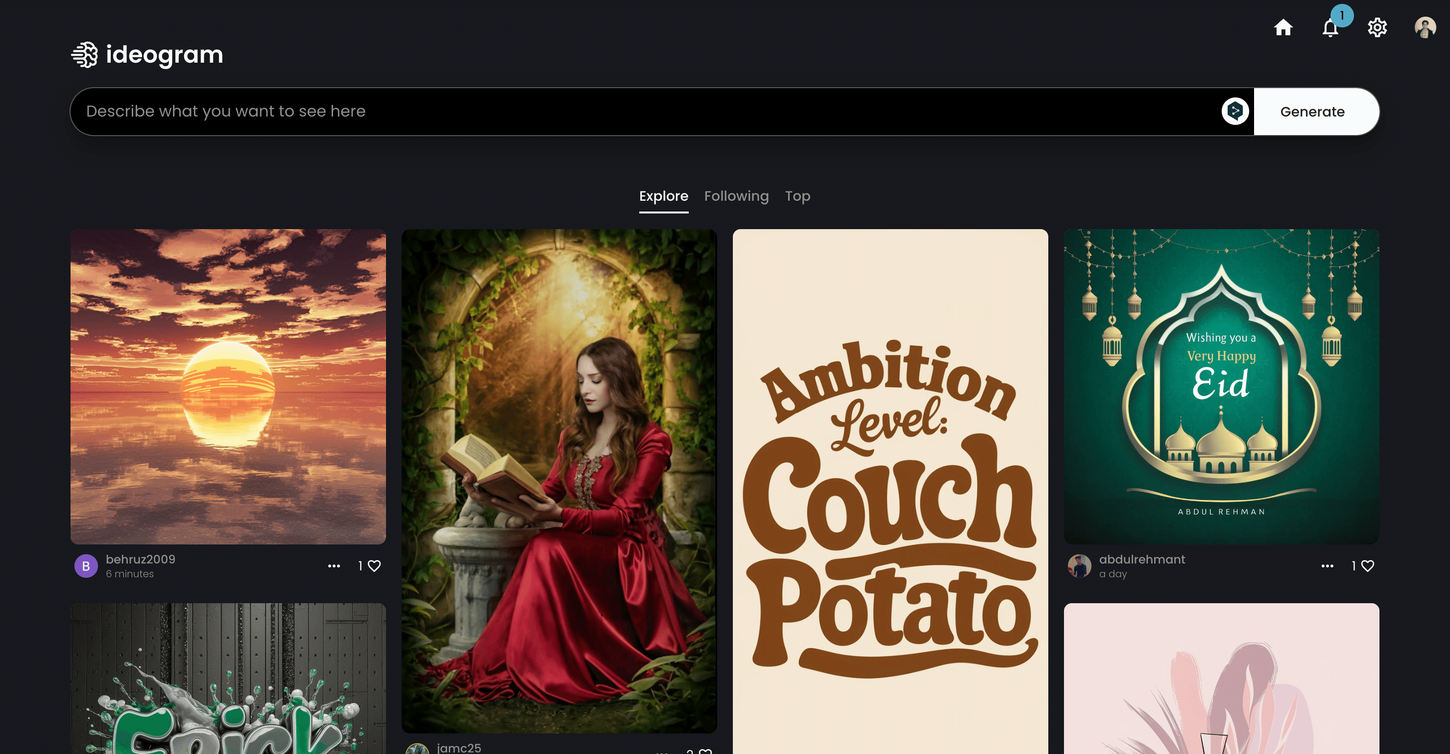Image resolution: width=1450 pixels, height=754 pixels.
Task: Open the user profile avatar
Action: click(x=1425, y=27)
